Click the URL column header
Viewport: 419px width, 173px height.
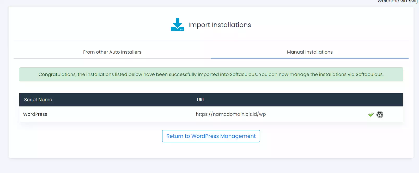click(x=201, y=100)
